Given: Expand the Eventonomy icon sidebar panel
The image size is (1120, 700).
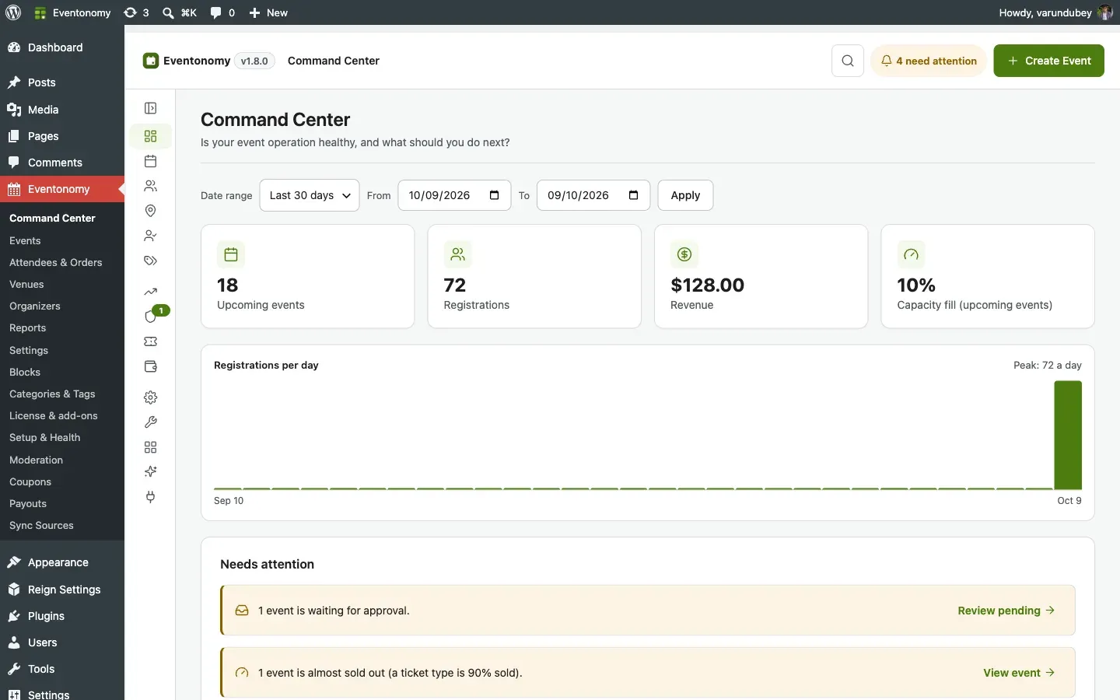Looking at the screenshot, I should (151, 108).
